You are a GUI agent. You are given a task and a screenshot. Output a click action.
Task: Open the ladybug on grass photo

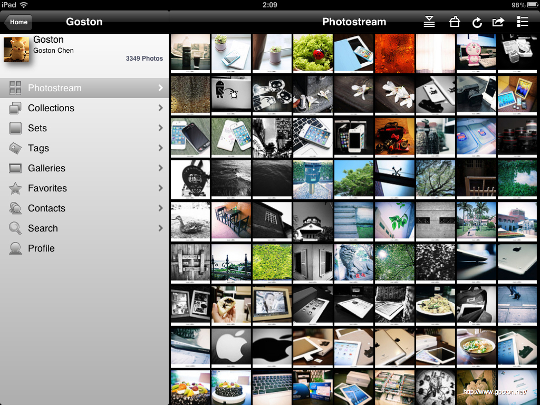[x=313, y=53]
